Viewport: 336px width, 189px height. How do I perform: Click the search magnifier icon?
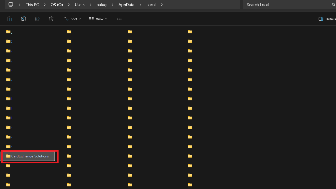[x=333, y=5]
